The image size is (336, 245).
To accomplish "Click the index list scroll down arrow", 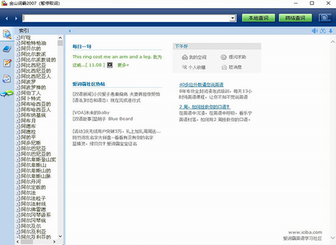I will tap(60, 236).
